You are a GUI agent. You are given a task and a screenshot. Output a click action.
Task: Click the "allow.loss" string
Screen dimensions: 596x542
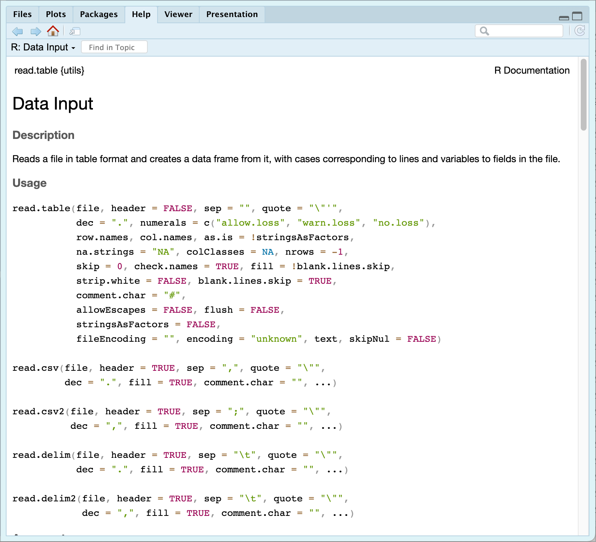250,223
